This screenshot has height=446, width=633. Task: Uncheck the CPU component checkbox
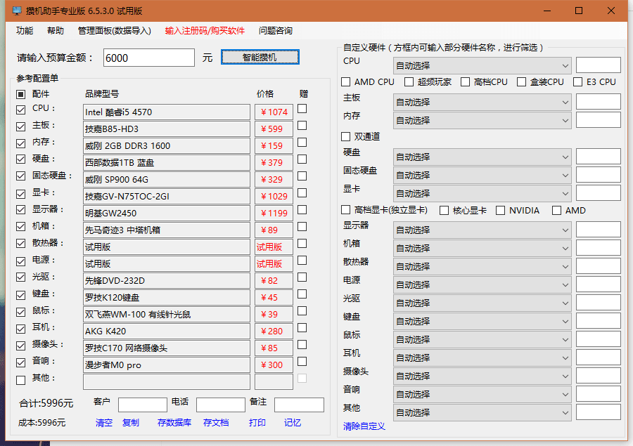(x=20, y=110)
